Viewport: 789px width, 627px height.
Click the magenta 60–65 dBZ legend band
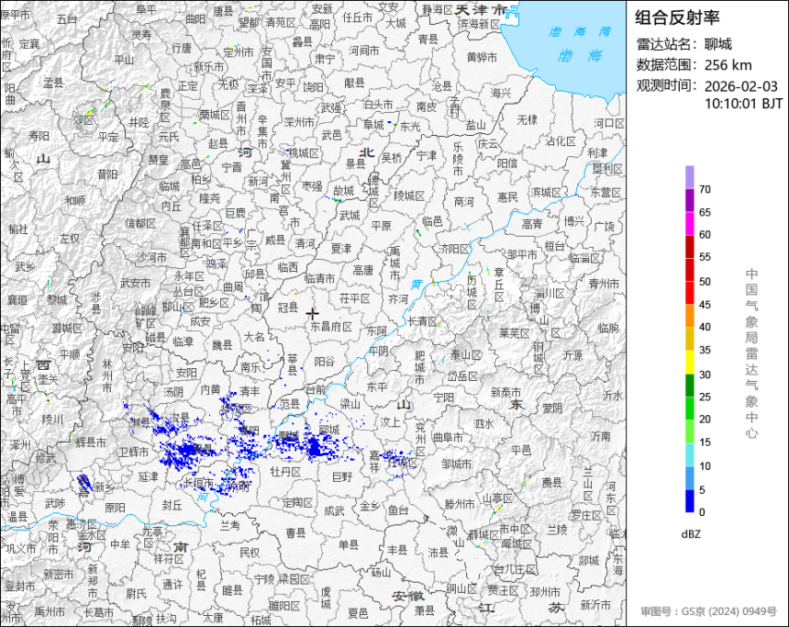click(x=689, y=223)
